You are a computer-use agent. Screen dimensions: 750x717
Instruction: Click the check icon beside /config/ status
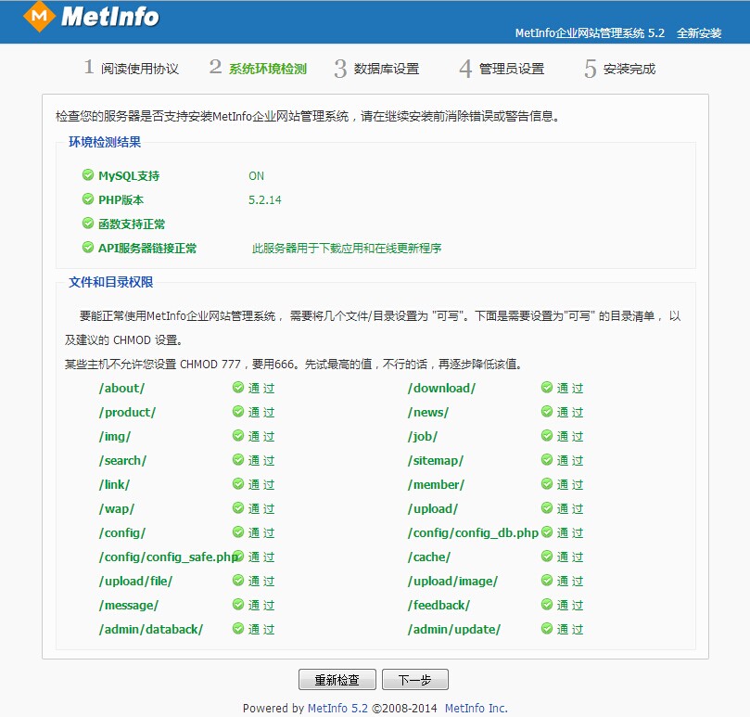[238, 532]
